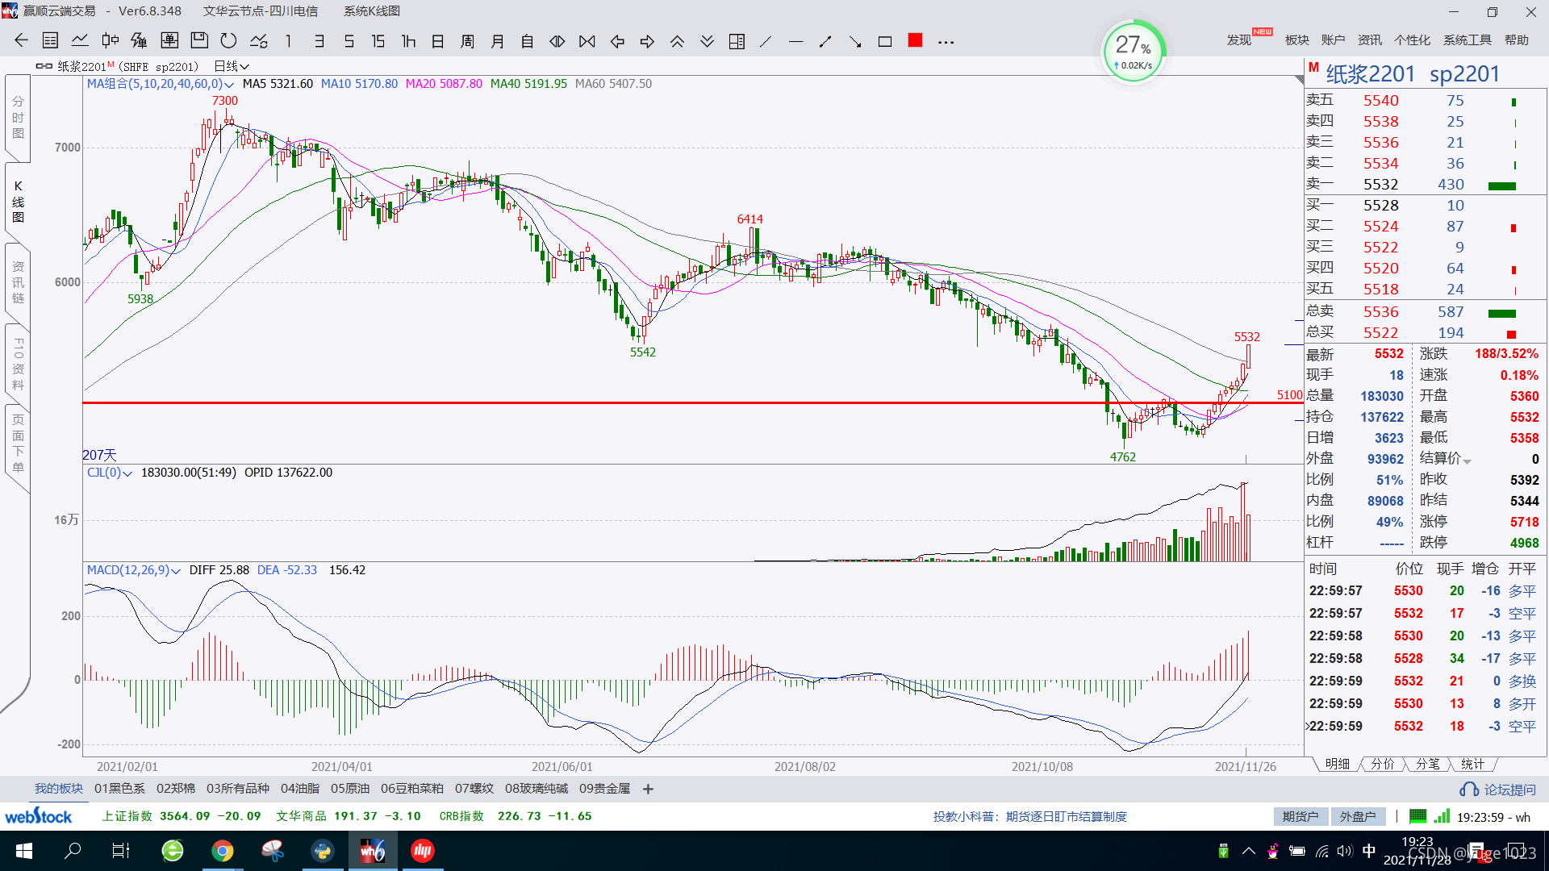The width and height of the screenshot is (1549, 871).
Task: Click the taskbar search magnifier icon
Action: 73,851
